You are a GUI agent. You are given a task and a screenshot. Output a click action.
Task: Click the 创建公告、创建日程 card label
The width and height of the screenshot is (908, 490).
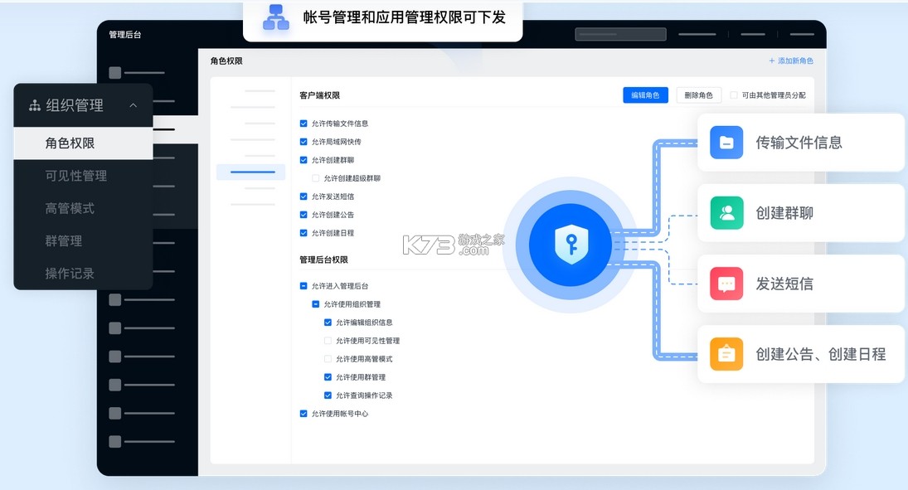click(x=821, y=354)
